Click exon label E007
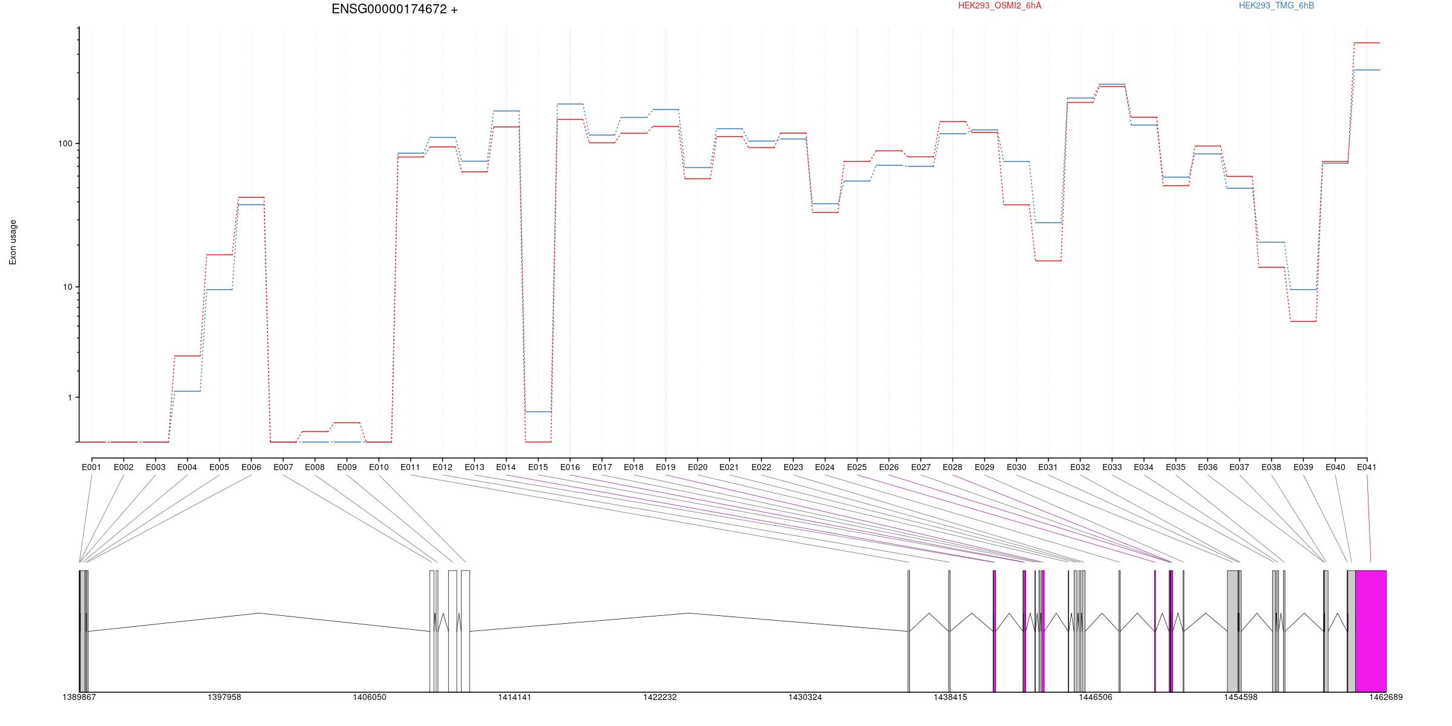 click(x=283, y=467)
